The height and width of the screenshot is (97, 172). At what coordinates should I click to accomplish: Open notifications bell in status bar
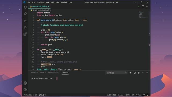tap(148, 95)
